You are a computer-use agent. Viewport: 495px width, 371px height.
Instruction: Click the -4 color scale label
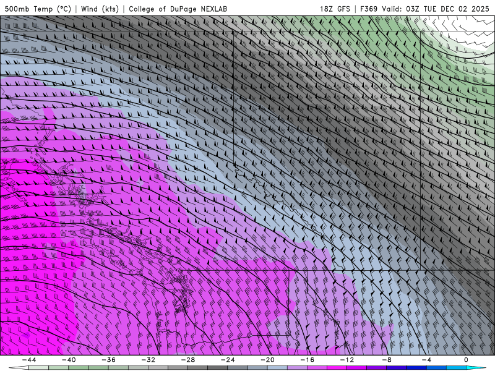click(x=427, y=360)
